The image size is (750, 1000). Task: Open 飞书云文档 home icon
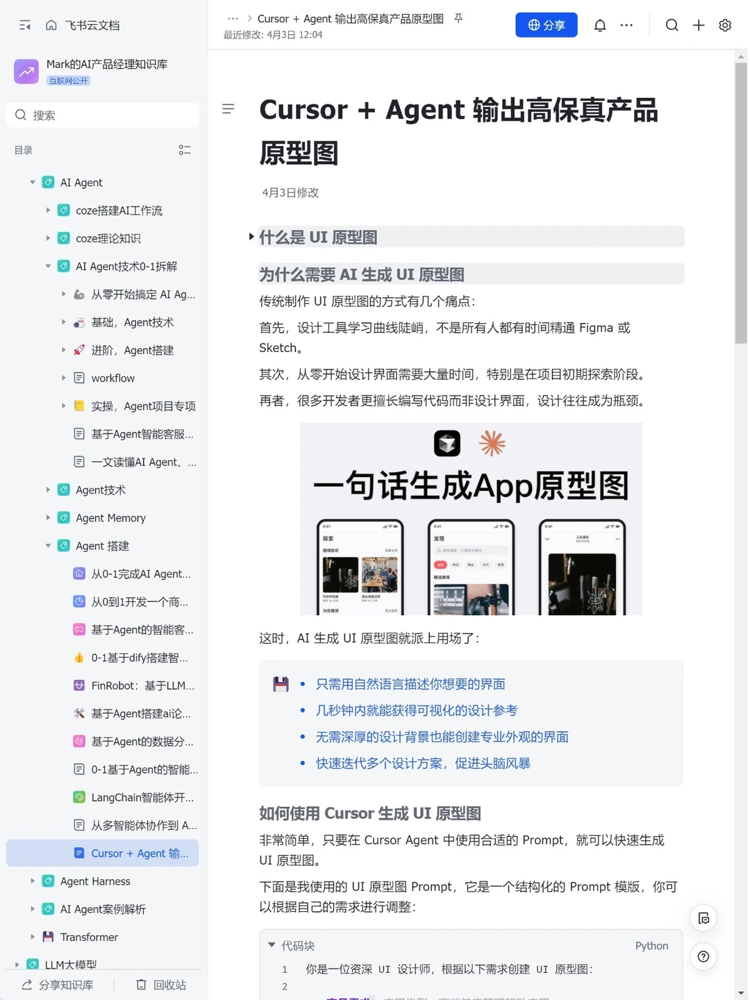[x=51, y=26]
